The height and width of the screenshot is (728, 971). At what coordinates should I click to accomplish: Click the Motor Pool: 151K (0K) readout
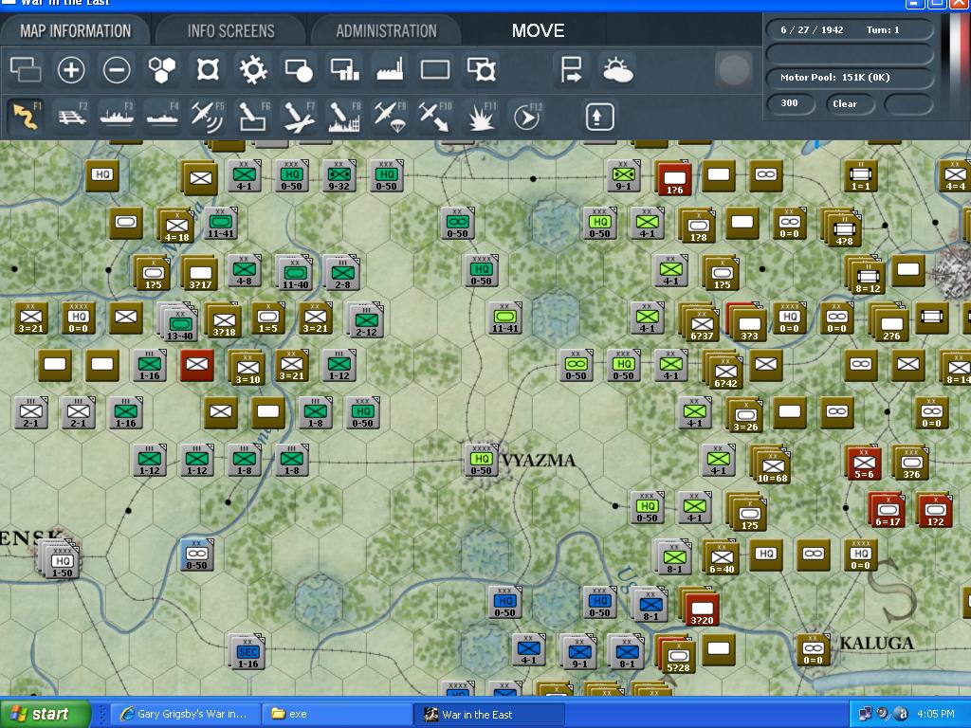point(849,78)
